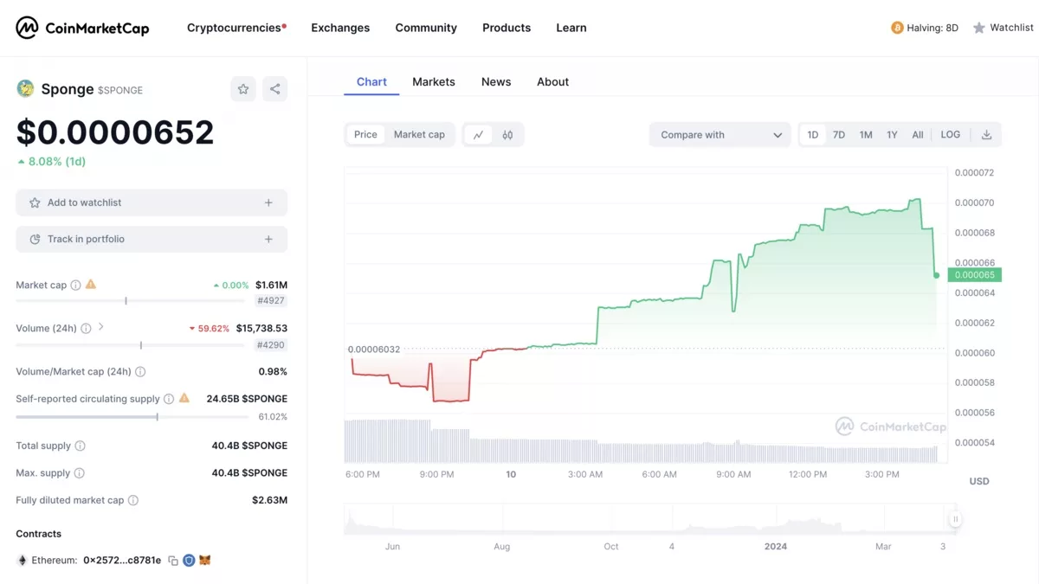
Task: Click the plus icon on Add to watchlist
Action: click(268, 202)
